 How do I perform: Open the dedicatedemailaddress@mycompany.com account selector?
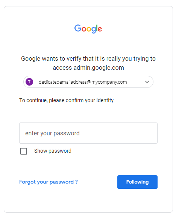88,82
